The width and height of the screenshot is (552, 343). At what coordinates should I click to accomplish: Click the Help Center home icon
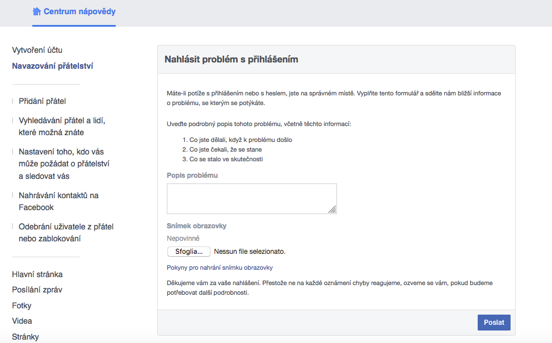pos(37,11)
